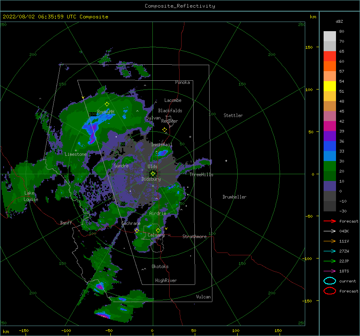Select the magenta 39–42 dBZ color swatch
The height and width of the screenshot is (336, 360).
coord(330,126)
